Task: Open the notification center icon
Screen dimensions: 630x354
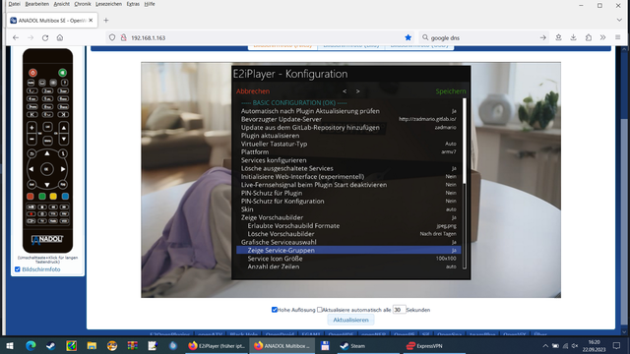Action: (616, 345)
